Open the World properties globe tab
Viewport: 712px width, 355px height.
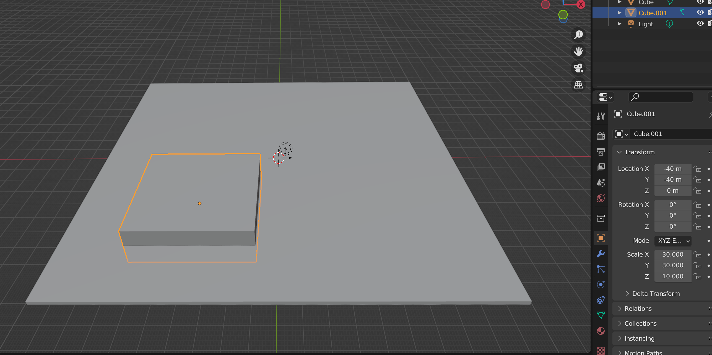601,198
